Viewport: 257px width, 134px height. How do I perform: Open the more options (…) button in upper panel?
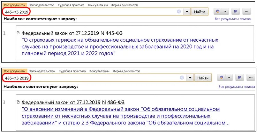(x=246, y=11)
